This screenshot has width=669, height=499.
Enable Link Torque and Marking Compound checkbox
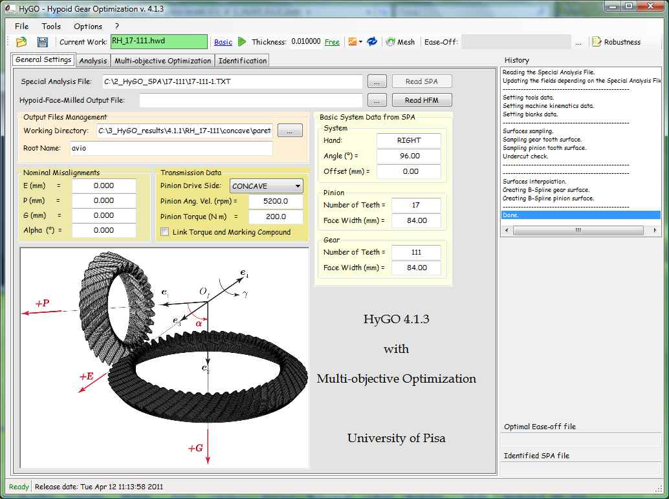coord(165,232)
